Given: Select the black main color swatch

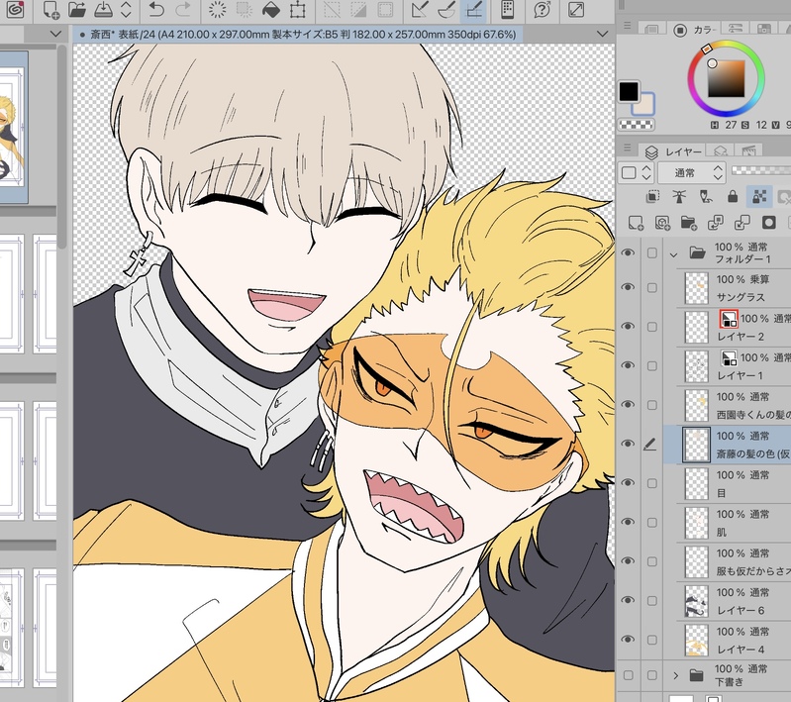Looking at the screenshot, I should pos(629,91).
